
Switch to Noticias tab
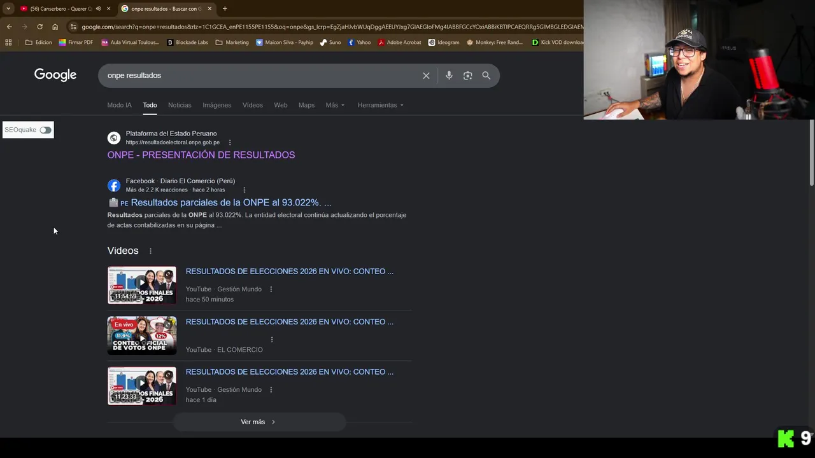click(x=180, y=105)
